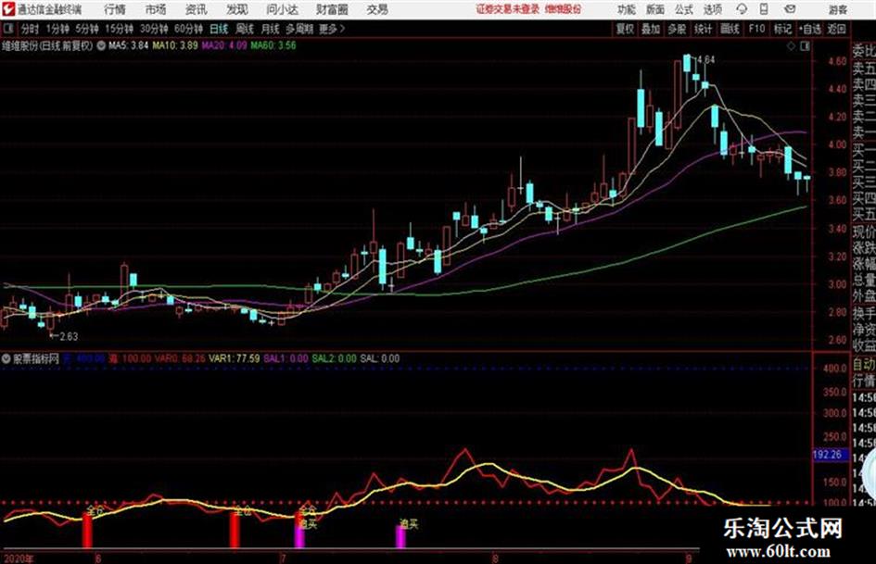
Task: Add stock via +自选 button
Action: (x=809, y=29)
